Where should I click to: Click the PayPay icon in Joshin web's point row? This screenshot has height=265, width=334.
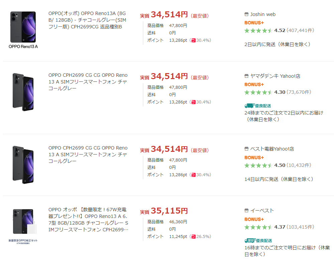click(x=193, y=40)
